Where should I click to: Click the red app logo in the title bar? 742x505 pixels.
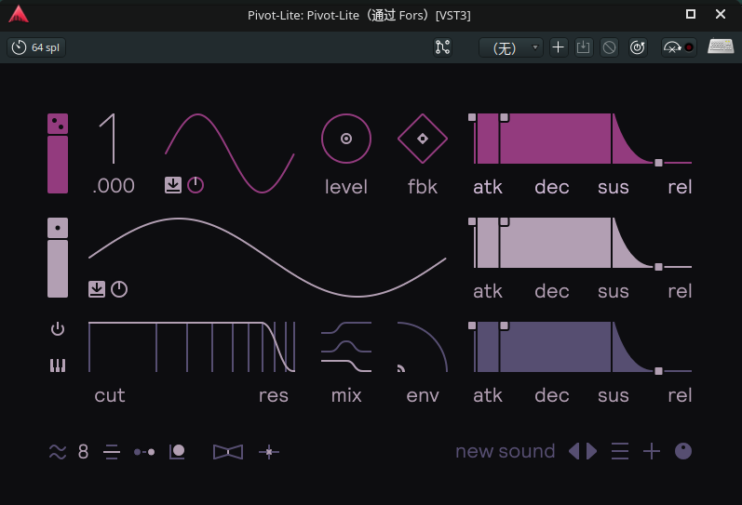(x=19, y=14)
